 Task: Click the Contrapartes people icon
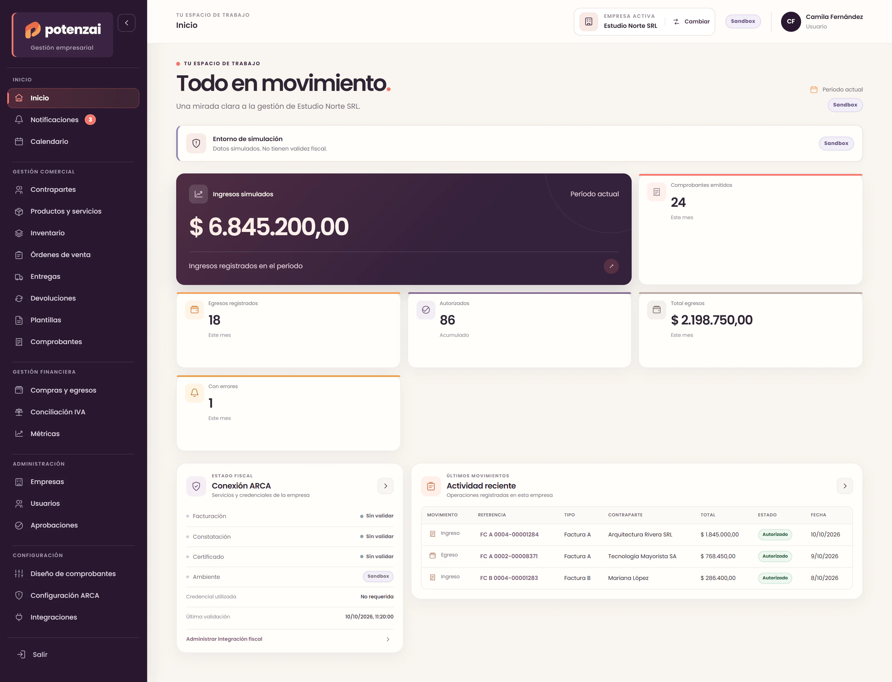pyautogui.click(x=19, y=190)
